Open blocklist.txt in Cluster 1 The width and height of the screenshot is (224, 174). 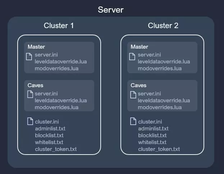pos(49,135)
